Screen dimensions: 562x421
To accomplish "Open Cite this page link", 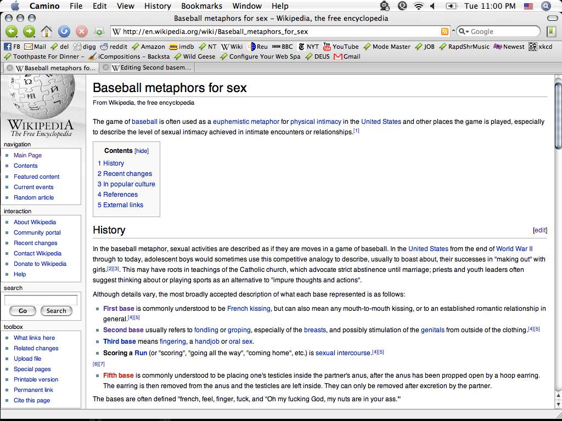I will pos(32,400).
